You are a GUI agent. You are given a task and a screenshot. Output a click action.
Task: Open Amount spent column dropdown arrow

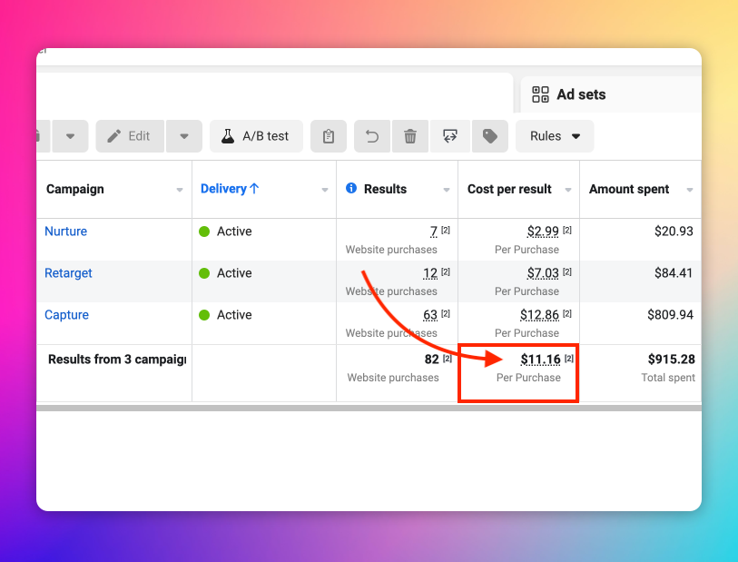pos(690,190)
